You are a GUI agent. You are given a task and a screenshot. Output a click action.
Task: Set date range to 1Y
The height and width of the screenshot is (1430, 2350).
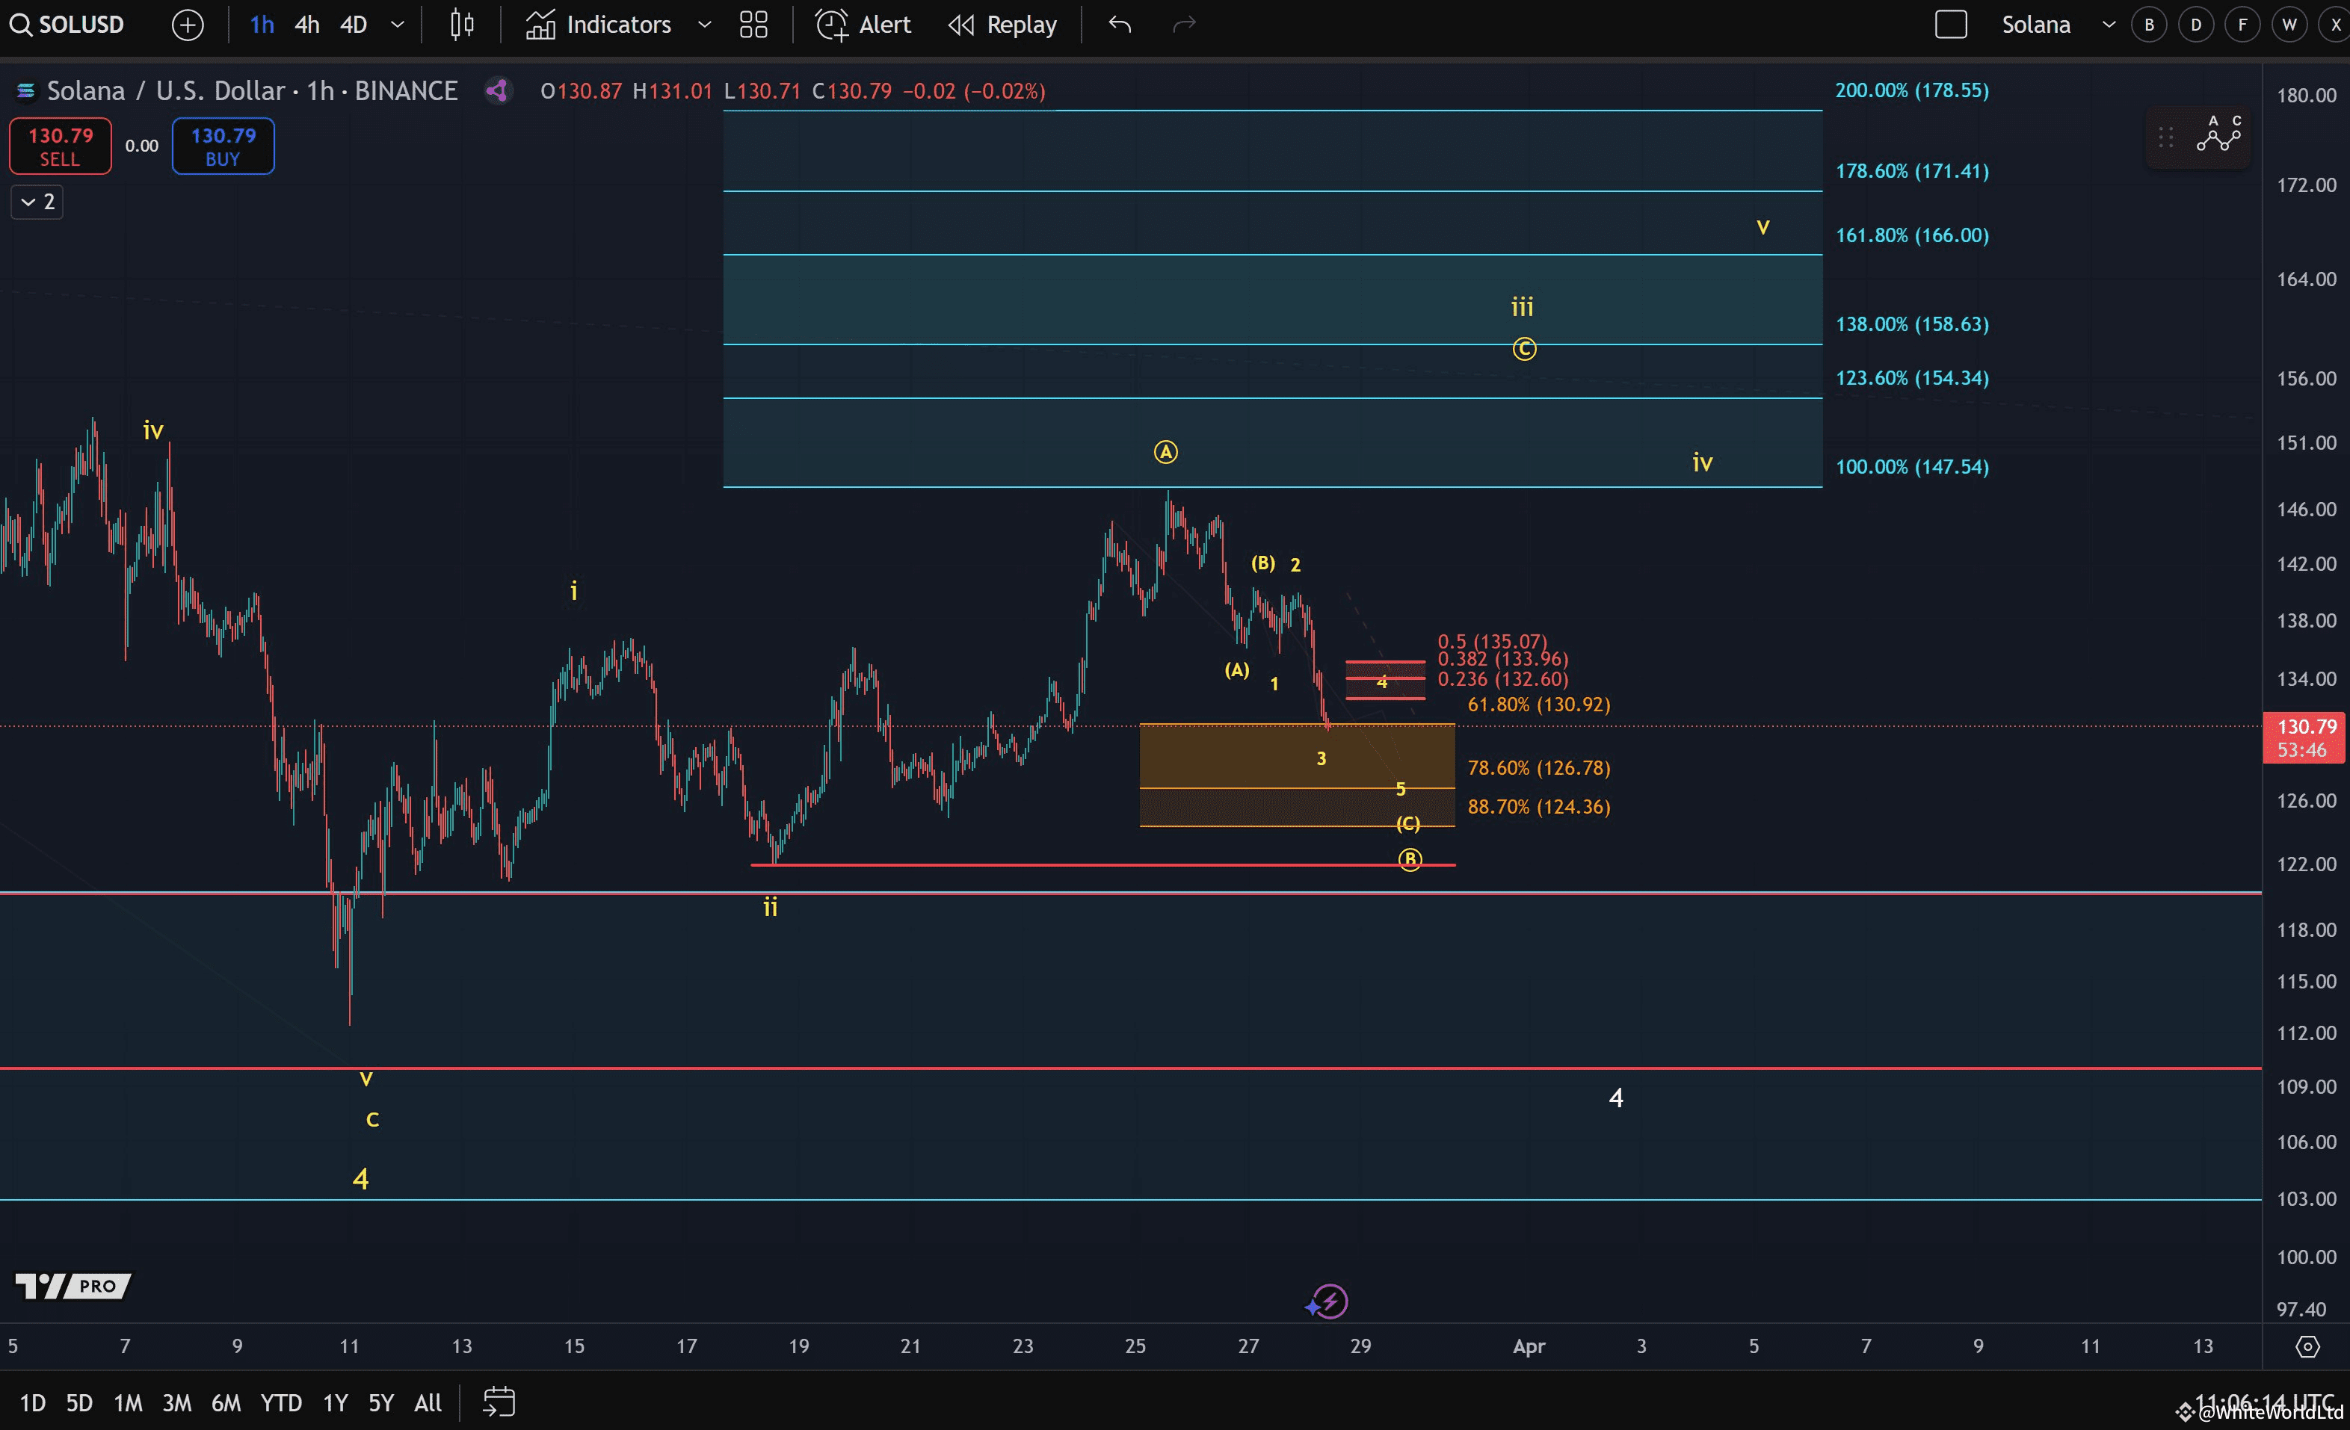[335, 1402]
